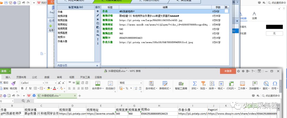287x118 pixels.
Task: Open the 公式 ribbon tab
Action: 35,77
